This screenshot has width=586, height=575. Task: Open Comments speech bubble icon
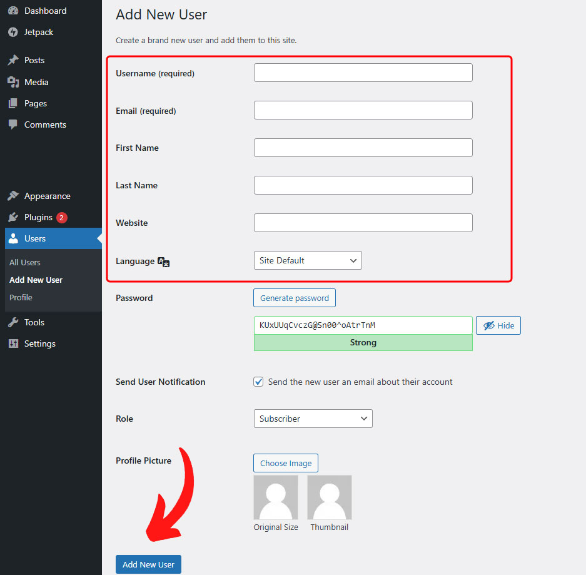pos(13,125)
